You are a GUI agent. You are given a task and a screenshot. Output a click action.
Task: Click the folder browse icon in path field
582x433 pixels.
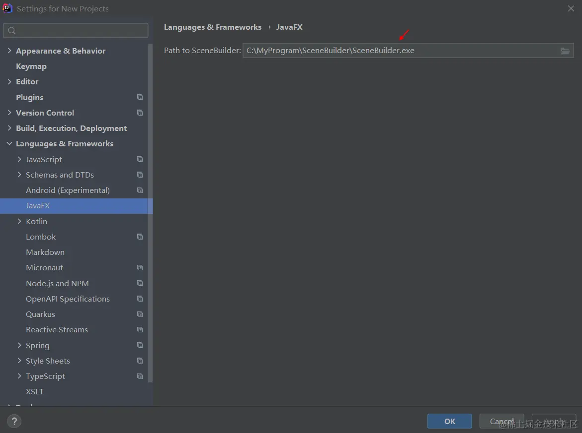pyautogui.click(x=565, y=51)
